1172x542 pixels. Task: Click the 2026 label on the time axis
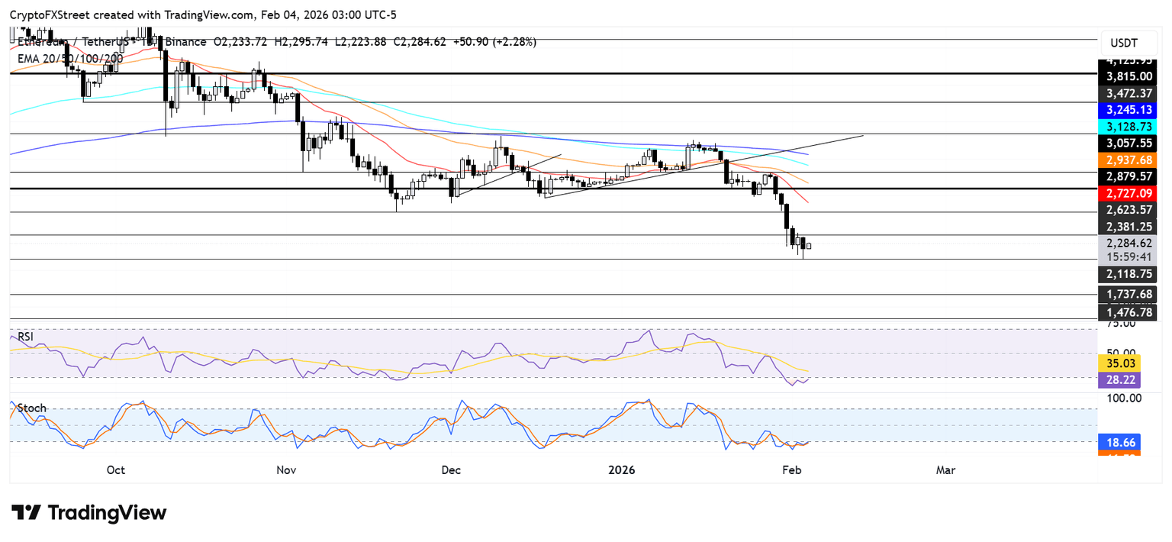(x=623, y=470)
